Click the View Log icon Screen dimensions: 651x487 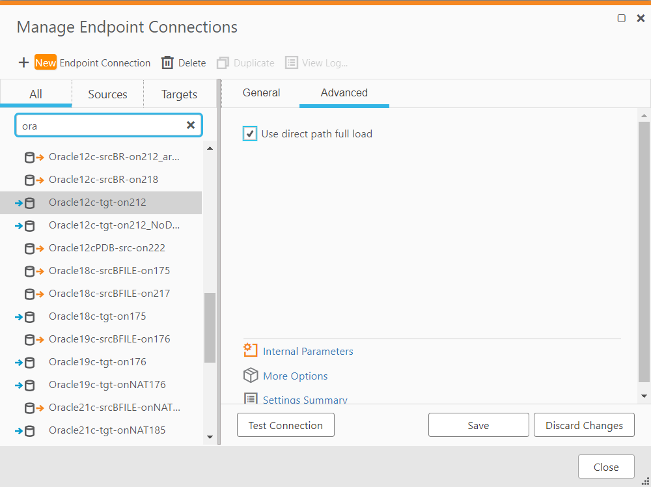coord(292,63)
